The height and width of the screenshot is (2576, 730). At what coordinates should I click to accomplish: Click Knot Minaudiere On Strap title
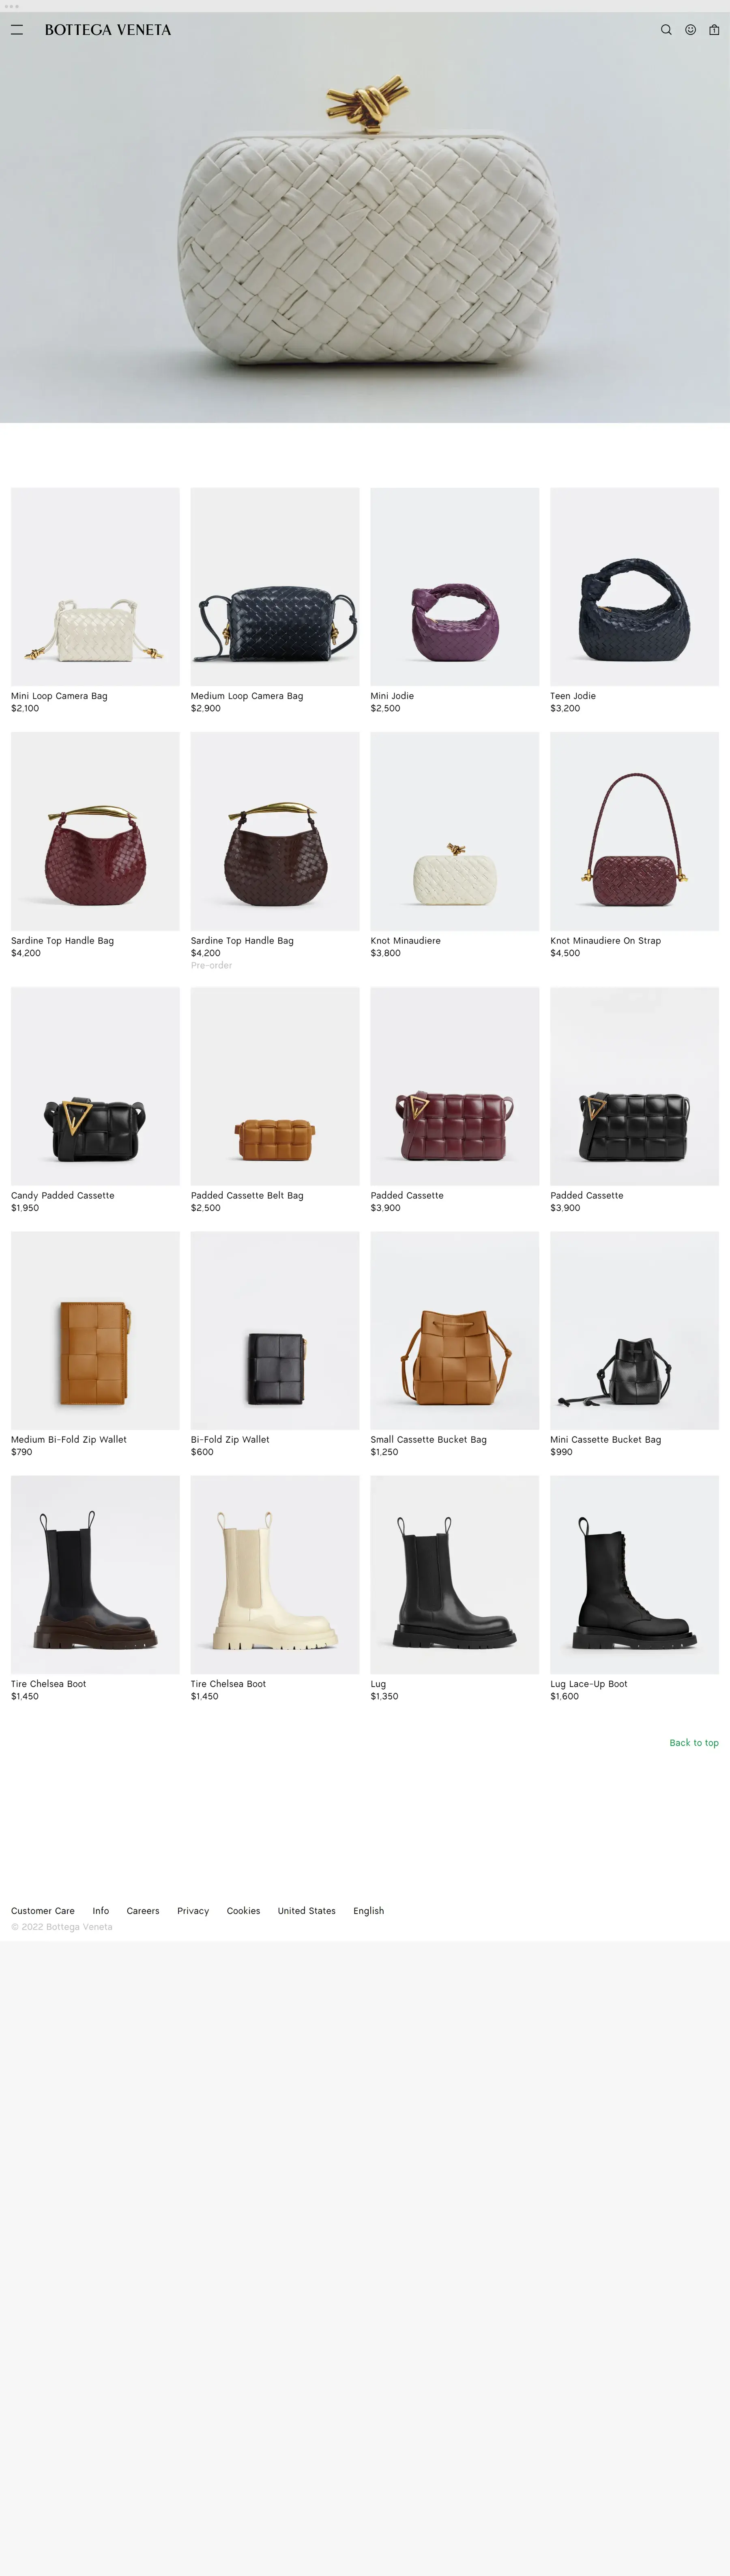pos(605,941)
